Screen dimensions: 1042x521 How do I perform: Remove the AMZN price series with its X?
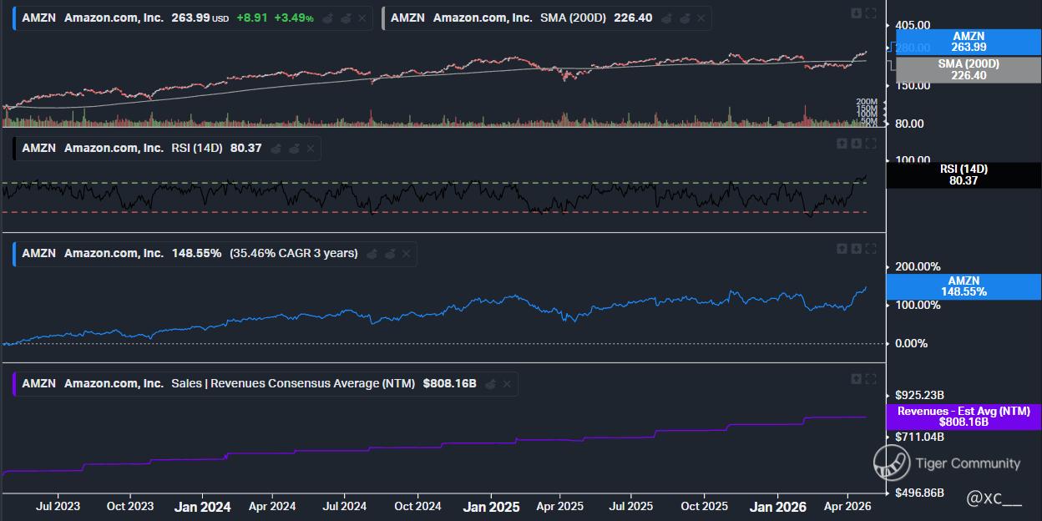coord(364,18)
